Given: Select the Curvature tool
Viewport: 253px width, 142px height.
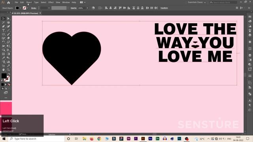Looking at the screenshot, I should tap(8, 26).
